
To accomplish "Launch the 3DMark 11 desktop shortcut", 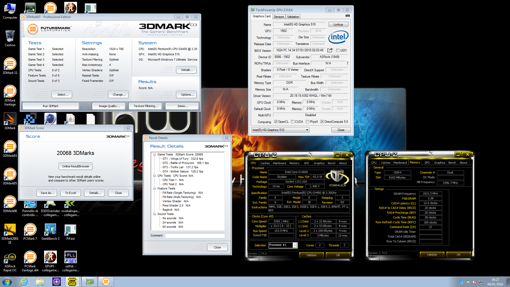I will [x=10, y=66].
